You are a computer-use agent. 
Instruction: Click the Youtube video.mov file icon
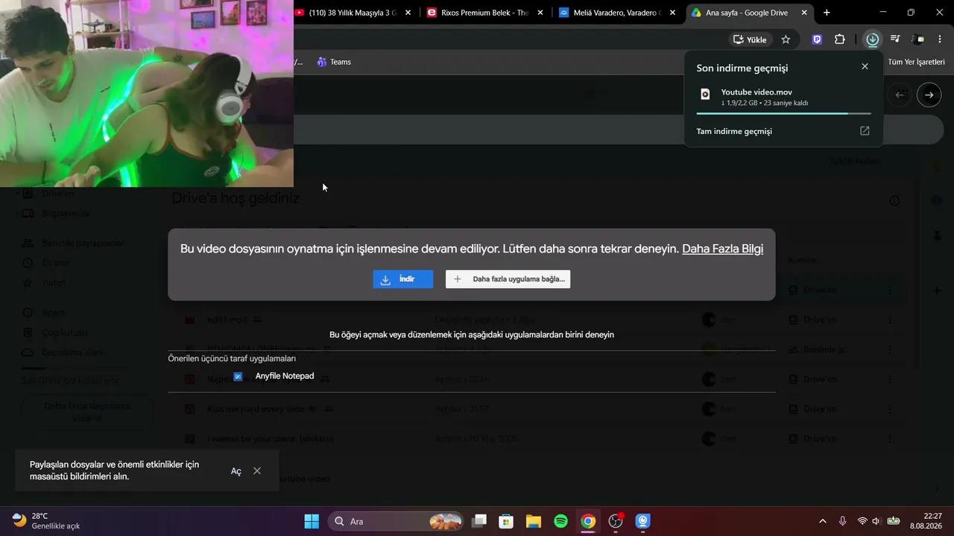705,94
